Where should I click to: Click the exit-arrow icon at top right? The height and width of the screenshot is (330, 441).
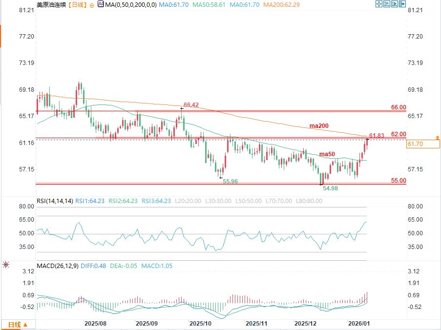402,4
